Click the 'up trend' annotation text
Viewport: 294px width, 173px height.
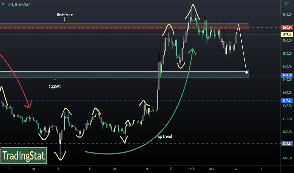click(165, 137)
